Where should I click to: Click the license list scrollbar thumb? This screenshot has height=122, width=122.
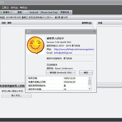coord(89,82)
